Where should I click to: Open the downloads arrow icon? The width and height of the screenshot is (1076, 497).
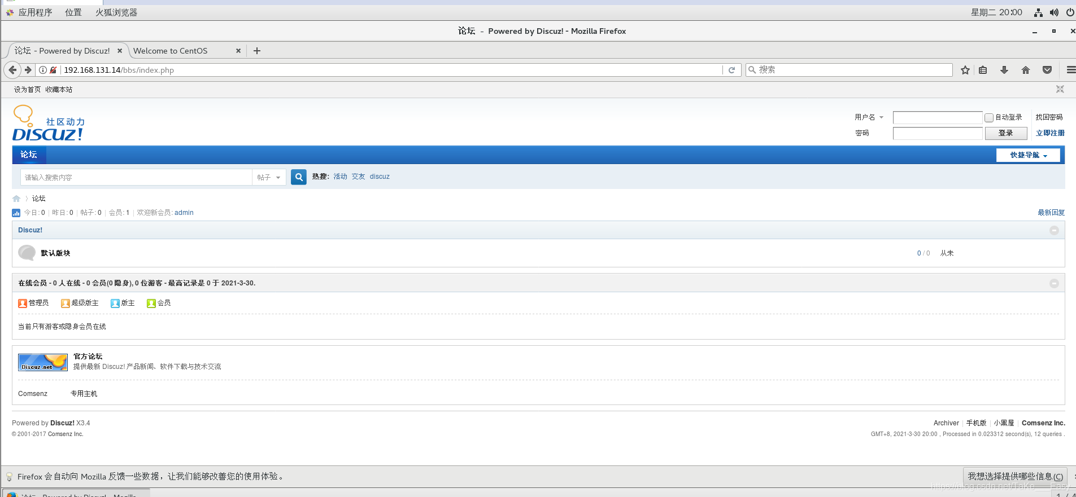click(1004, 70)
